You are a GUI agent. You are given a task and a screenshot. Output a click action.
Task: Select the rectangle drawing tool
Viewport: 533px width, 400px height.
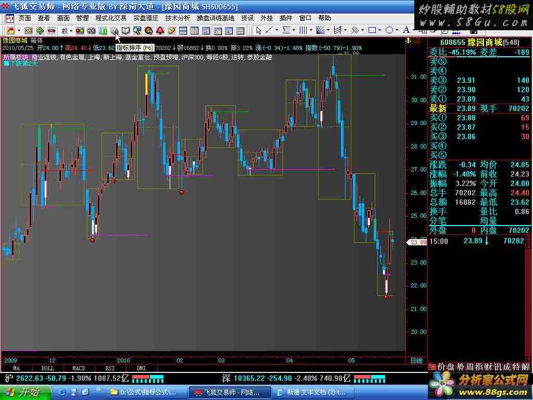[372, 31]
